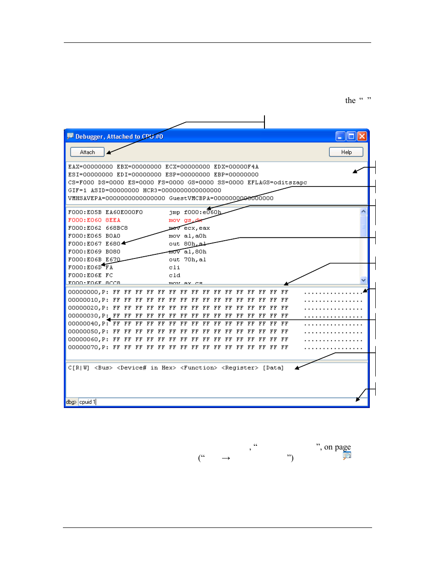
Task: Select the F000:E05B jmp instruction line
Action: click(145, 212)
